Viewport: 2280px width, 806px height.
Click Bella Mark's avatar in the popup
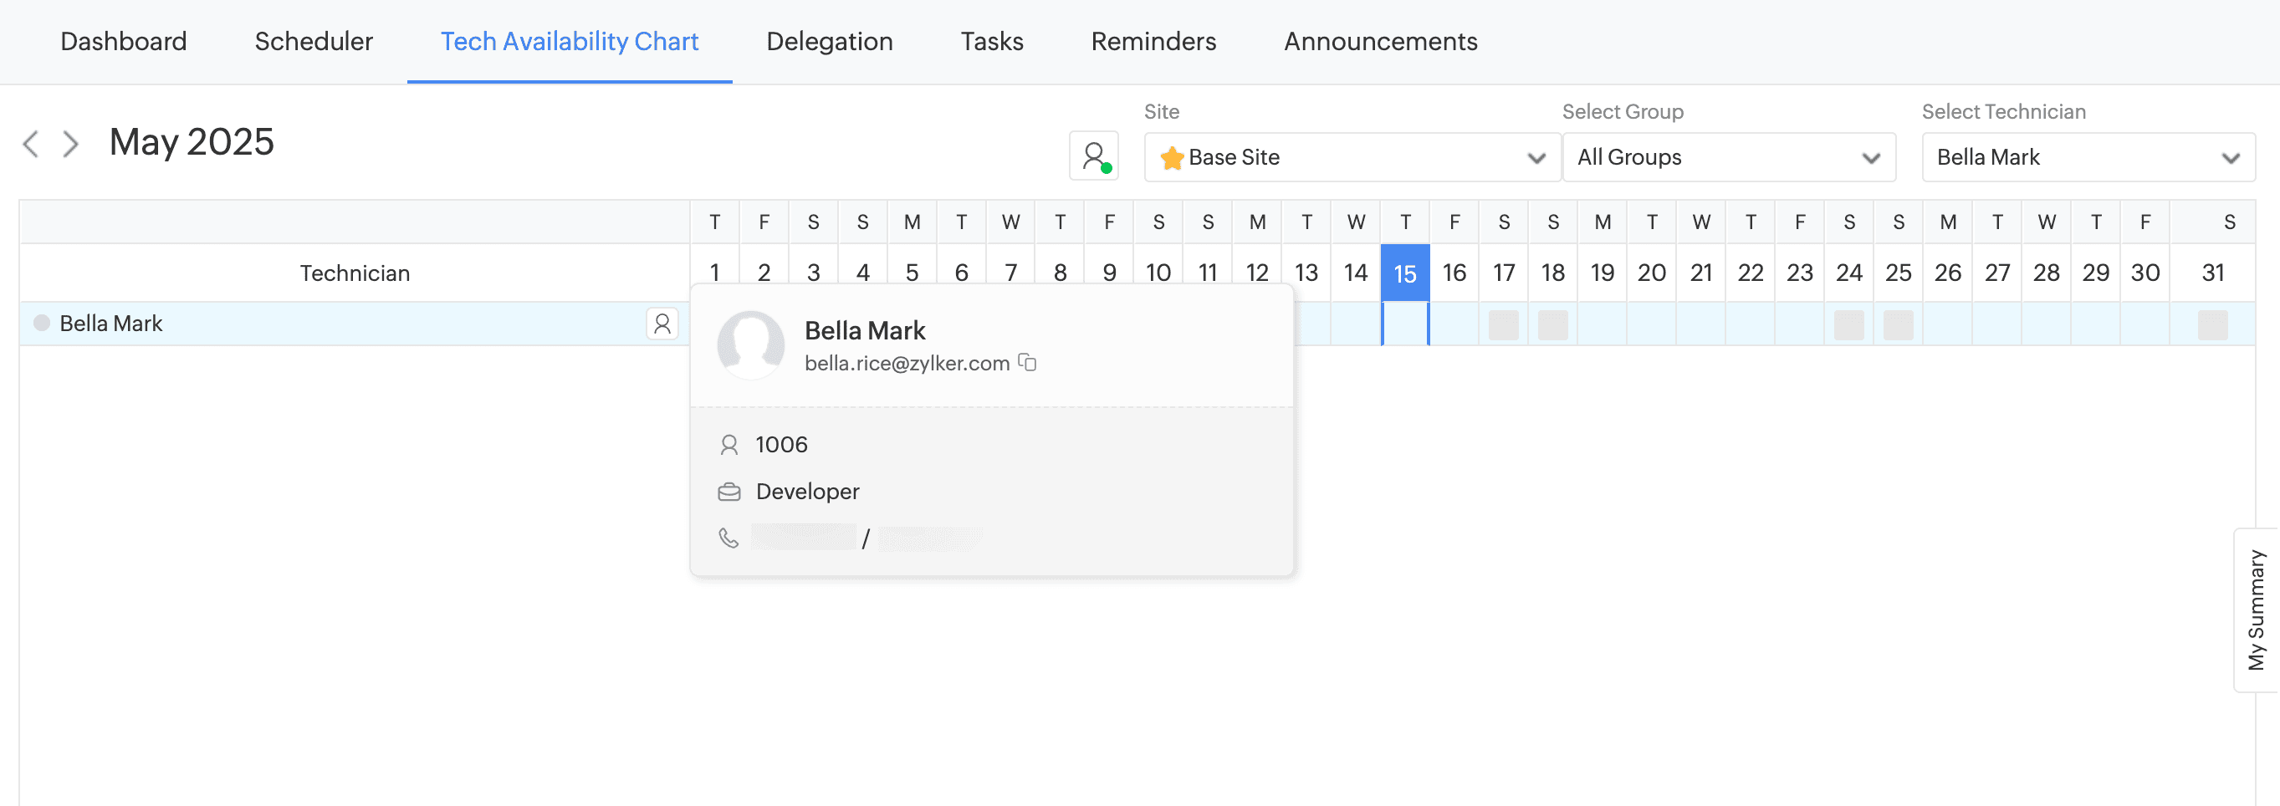click(750, 344)
